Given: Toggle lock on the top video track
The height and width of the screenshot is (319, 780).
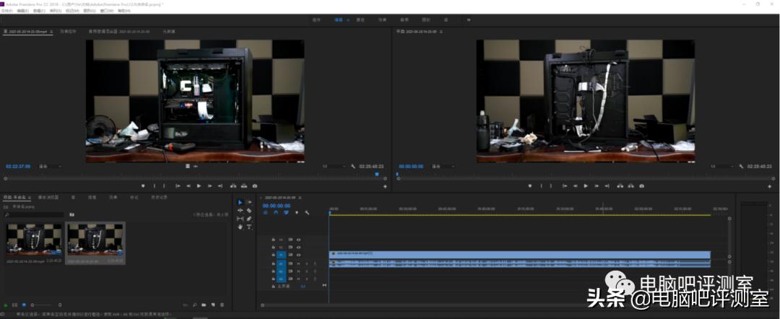Looking at the screenshot, I should point(273,239).
